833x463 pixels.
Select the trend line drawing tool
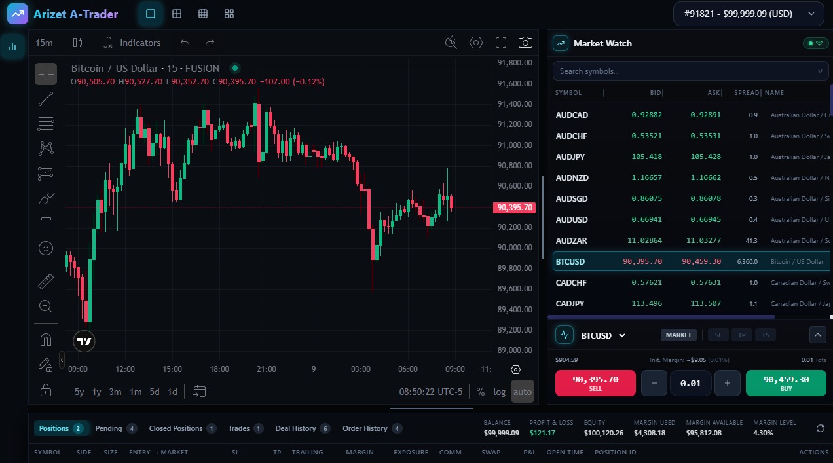coord(45,98)
